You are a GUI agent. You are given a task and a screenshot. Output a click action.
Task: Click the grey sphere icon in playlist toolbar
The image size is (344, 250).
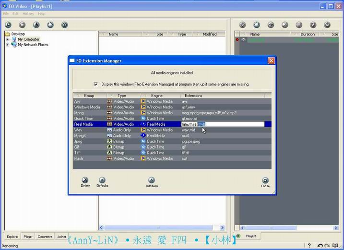tap(299, 25)
